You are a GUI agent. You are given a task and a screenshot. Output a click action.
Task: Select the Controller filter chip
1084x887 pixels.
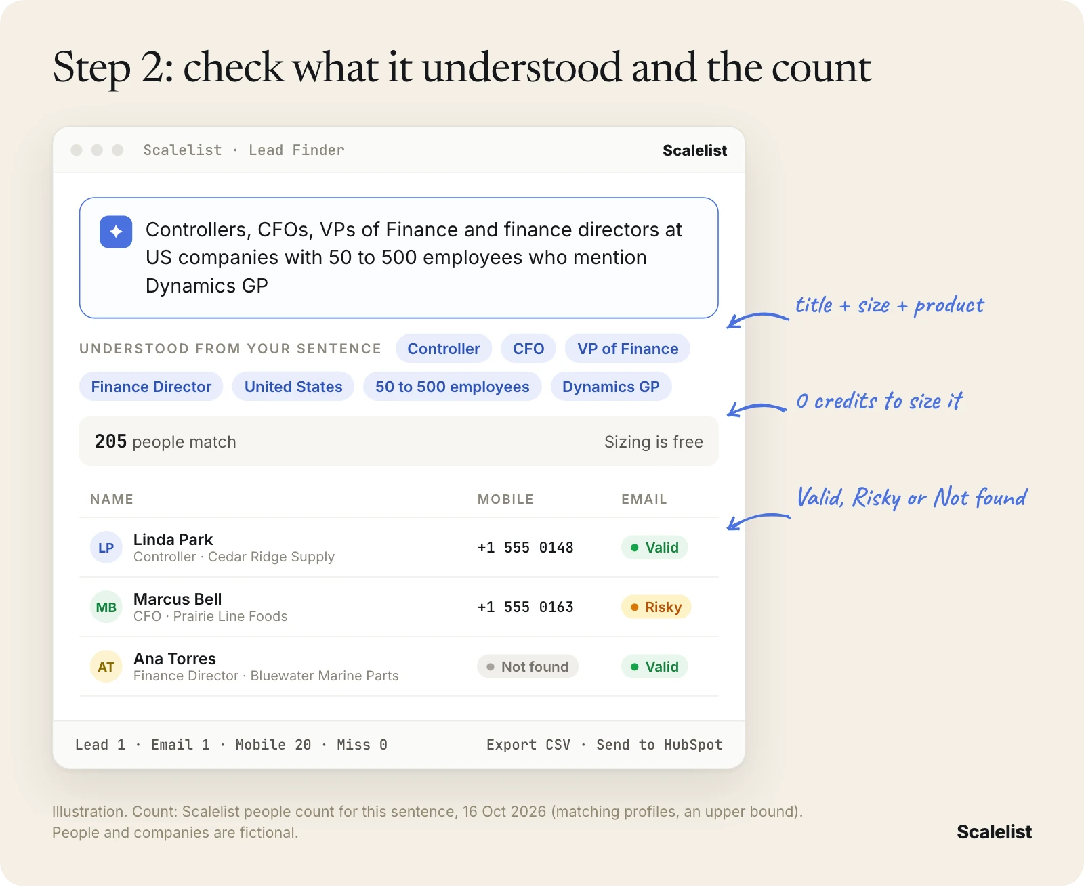pos(444,349)
